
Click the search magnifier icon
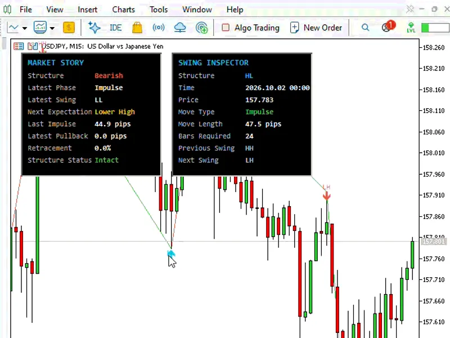pyautogui.click(x=365, y=28)
